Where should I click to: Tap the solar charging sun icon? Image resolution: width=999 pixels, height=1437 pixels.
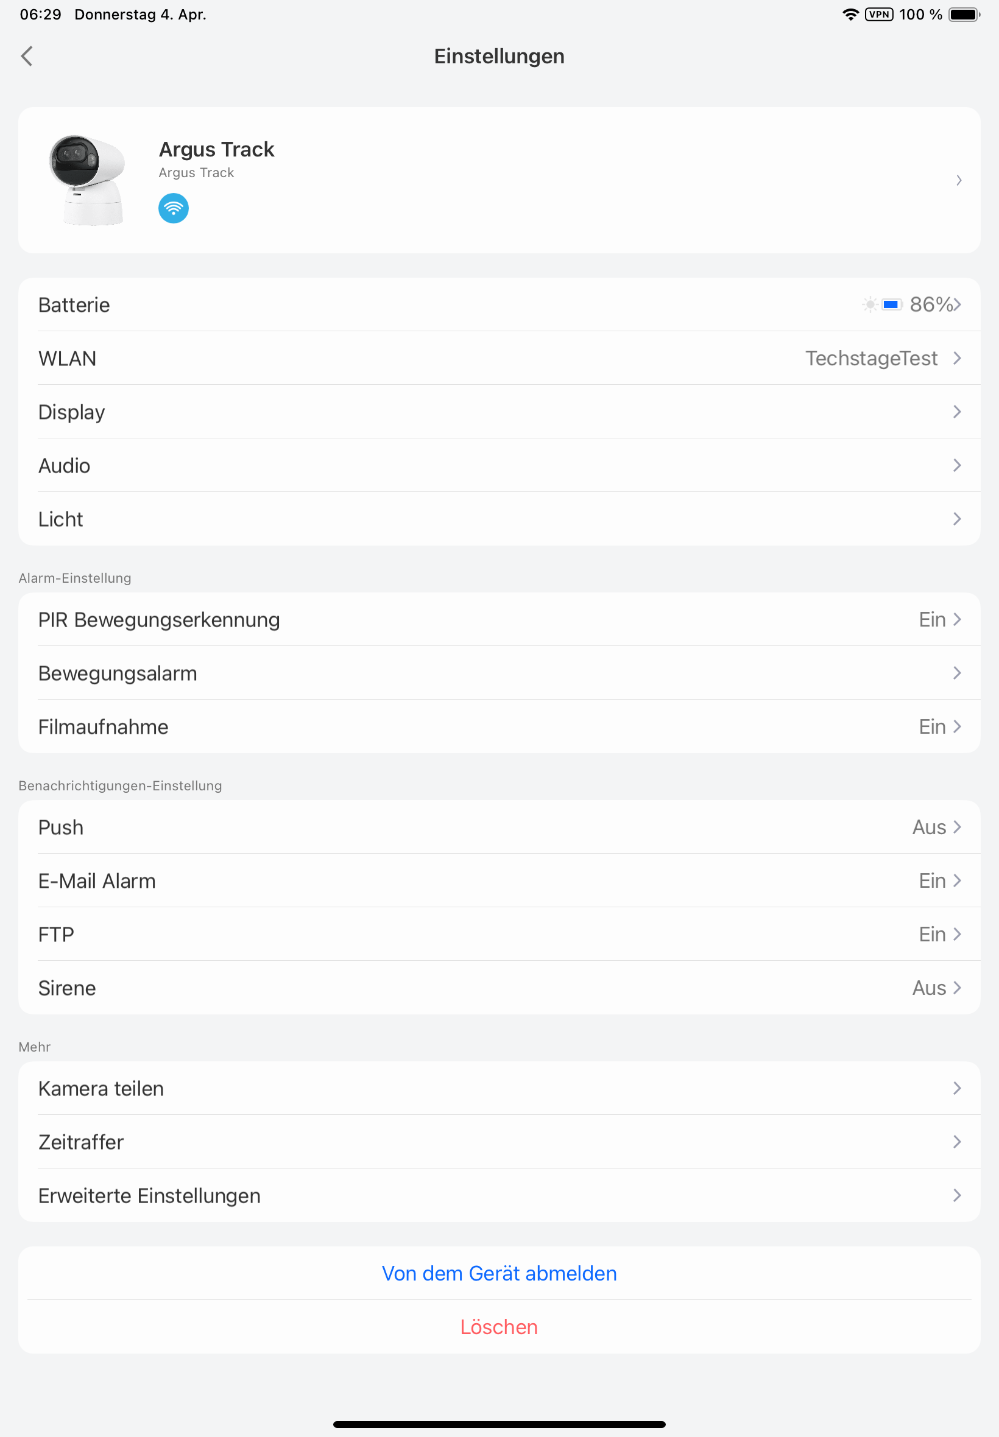click(x=869, y=304)
